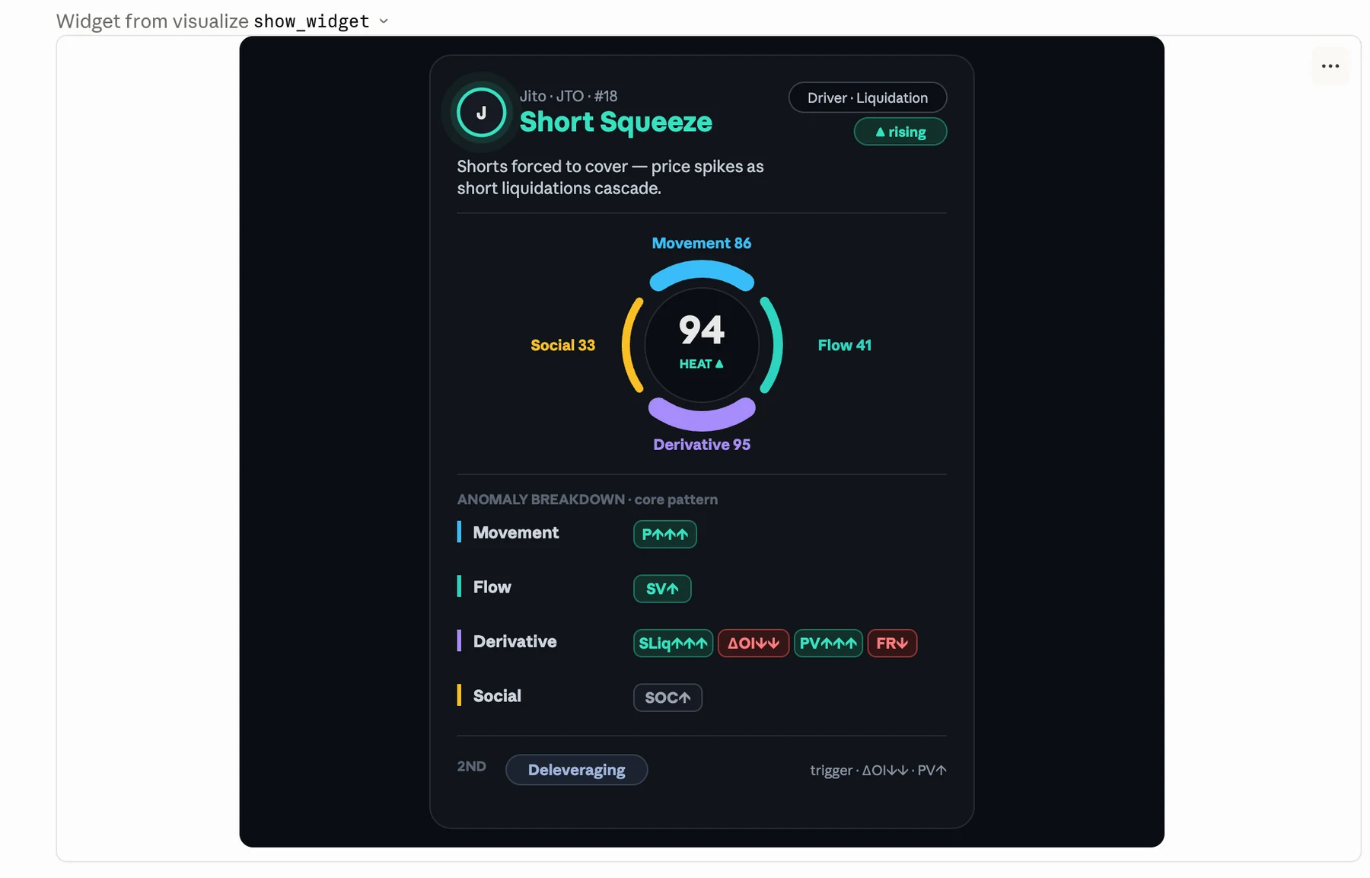Open the three-dots widget options menu

[1330, 66]
